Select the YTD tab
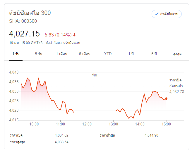 [x=108, y=54]
